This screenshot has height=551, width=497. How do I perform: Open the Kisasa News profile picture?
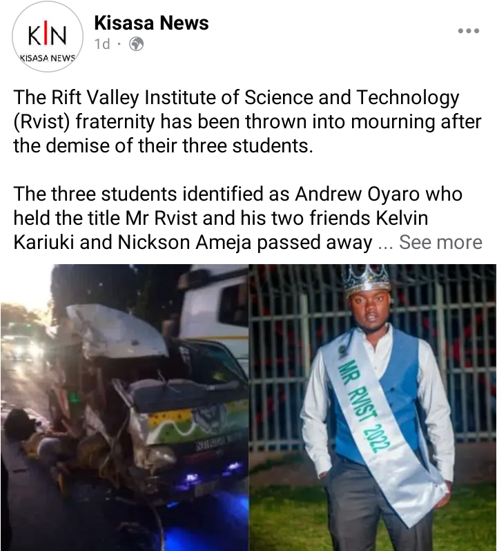click(48, 36)
